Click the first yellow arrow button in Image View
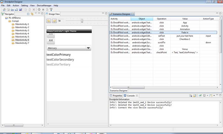 tap(49, 21)
